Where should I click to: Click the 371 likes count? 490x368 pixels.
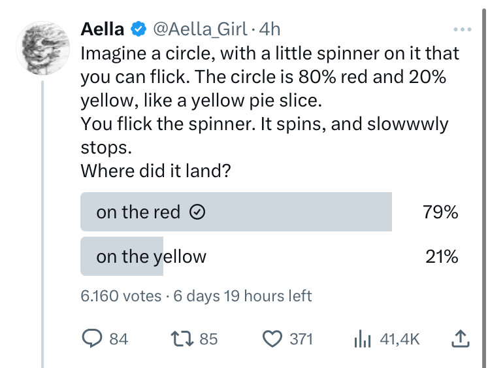[301, 339]
